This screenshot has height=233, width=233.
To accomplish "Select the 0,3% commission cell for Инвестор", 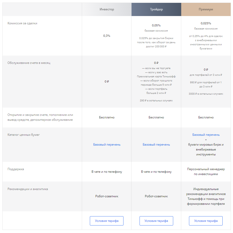I will point(106,35).
